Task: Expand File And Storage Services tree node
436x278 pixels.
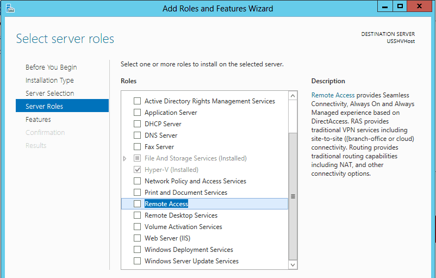Action: click(x=125, y=158)
